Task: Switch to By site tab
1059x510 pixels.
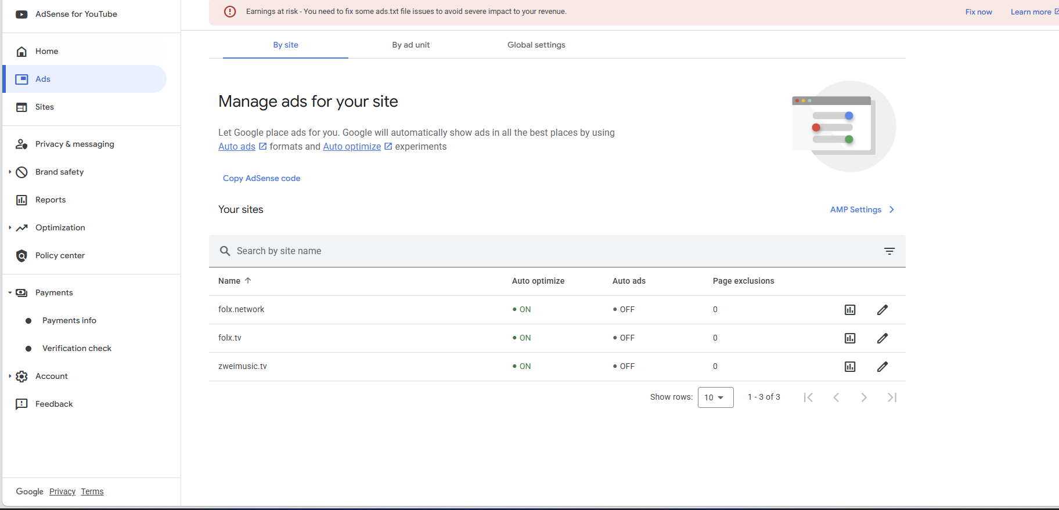Action: (x=286, y=45)
